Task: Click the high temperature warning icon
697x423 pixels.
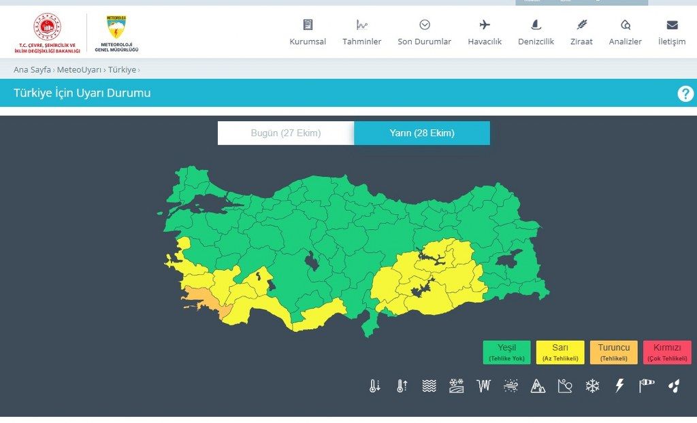Action: coord(402,386)
